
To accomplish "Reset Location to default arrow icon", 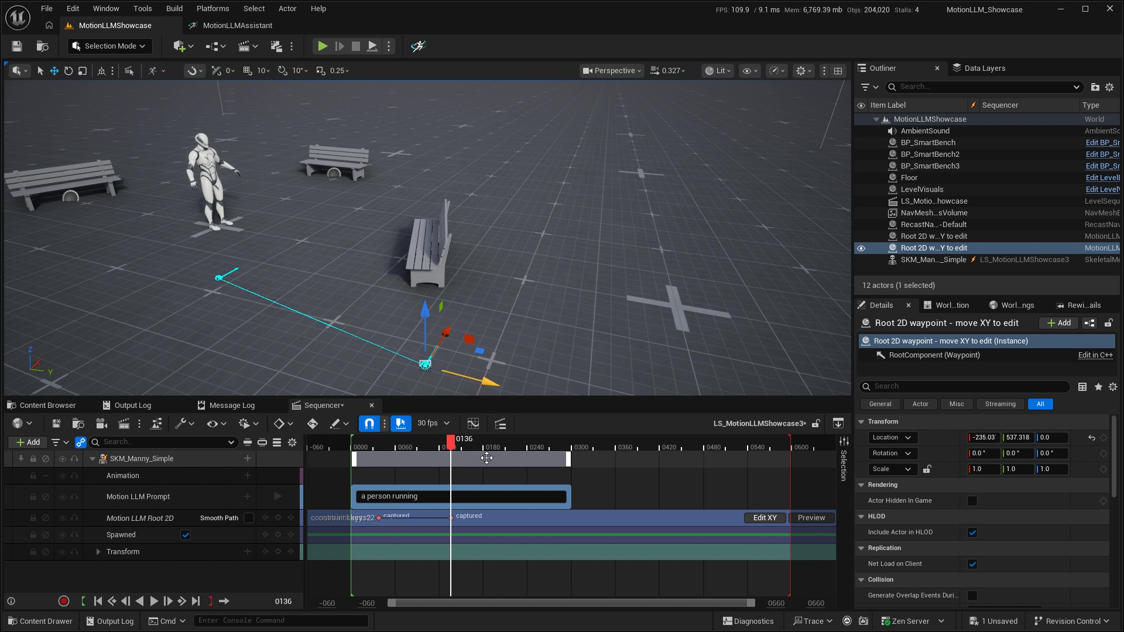I will pyautogui.click(x=1091, y=438).
